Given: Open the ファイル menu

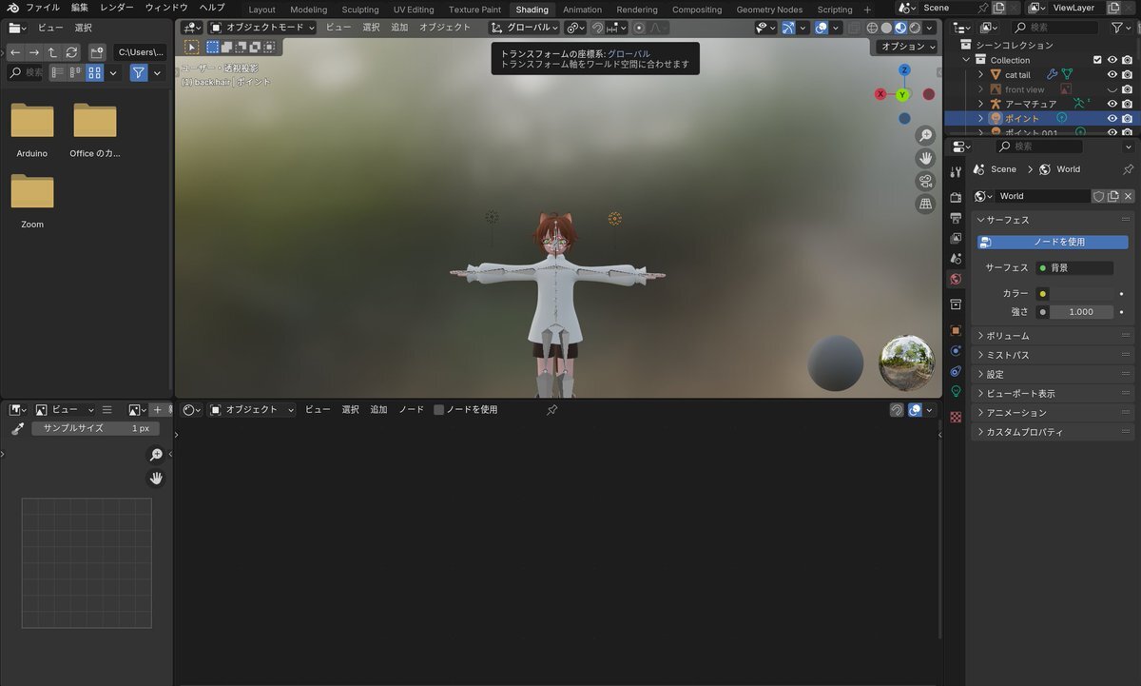Looking at the screenshot, I should point(42,8).
